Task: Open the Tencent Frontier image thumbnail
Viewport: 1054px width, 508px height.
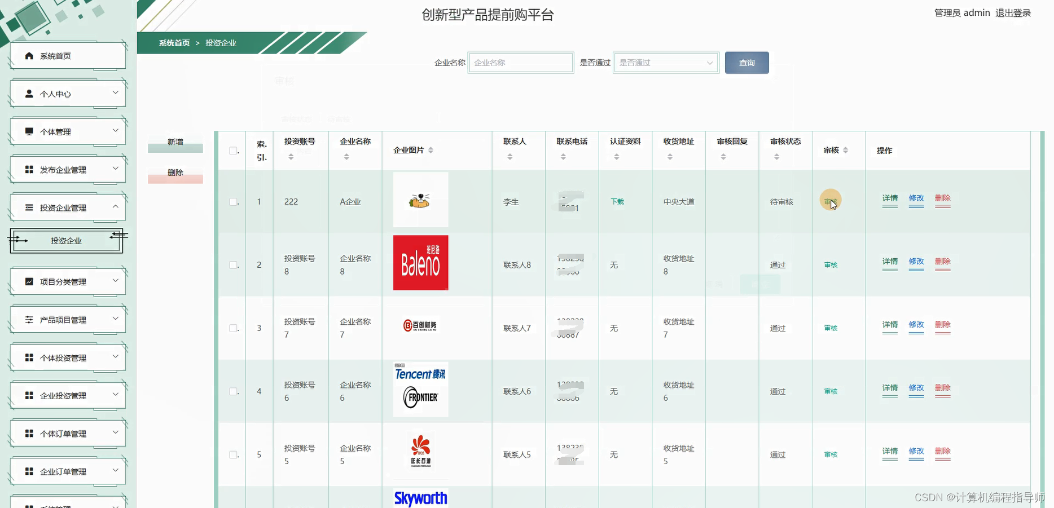Action: point(420,389)
